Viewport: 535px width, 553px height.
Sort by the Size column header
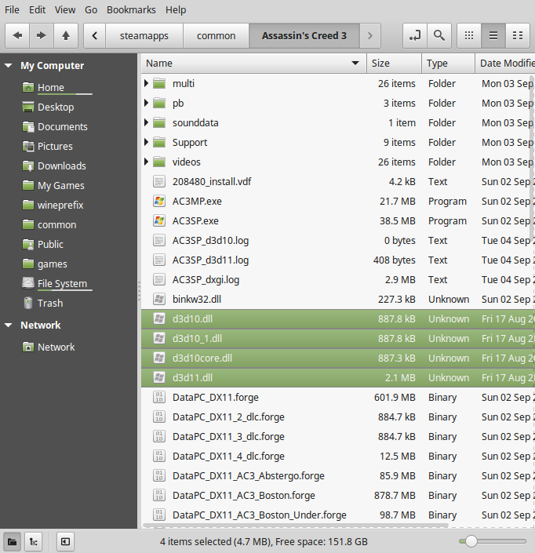coord(395,64)
